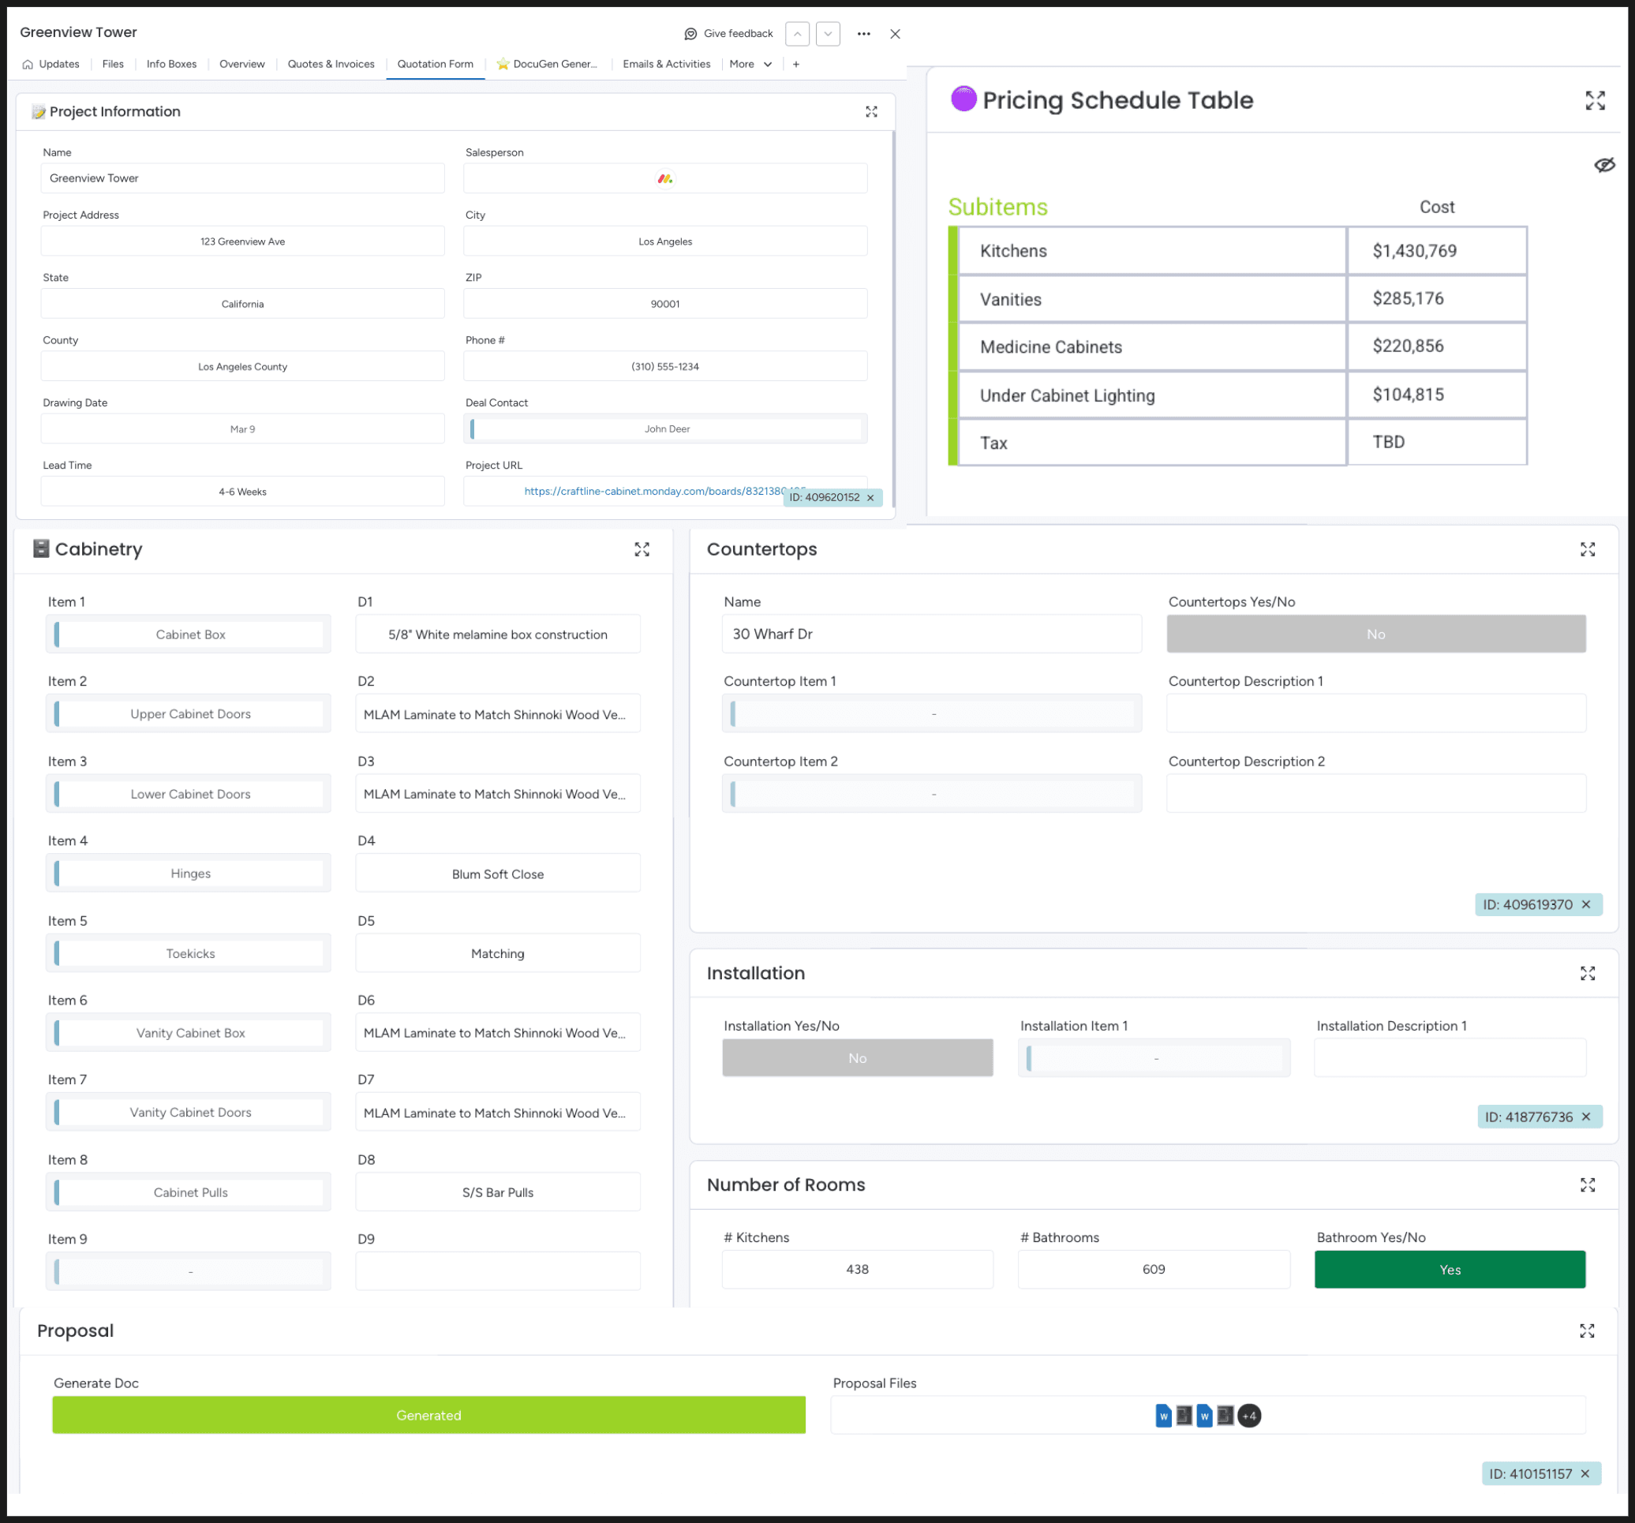Toggle visibility eye icon in Pricing Schedule
1635x1523 pixels.
click(x=1603, y=165)
